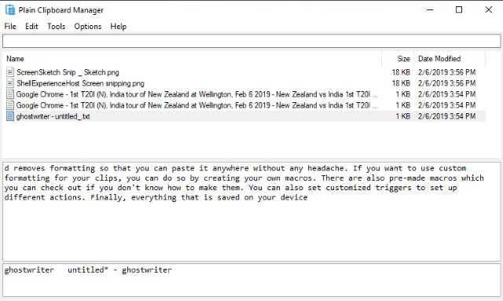Sort clips by the Name column header

pos(192,59)
